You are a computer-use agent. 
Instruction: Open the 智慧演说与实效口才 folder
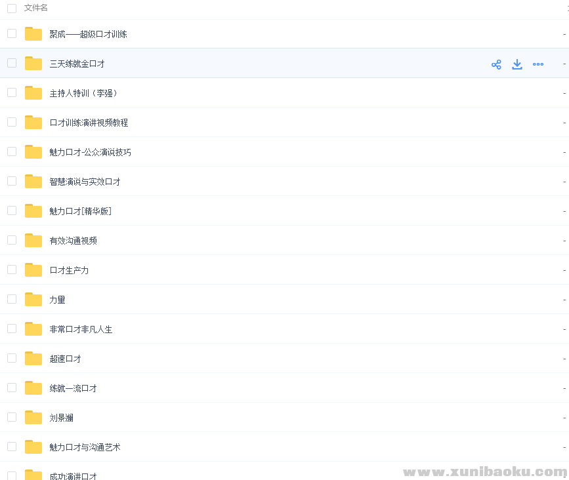84,182
